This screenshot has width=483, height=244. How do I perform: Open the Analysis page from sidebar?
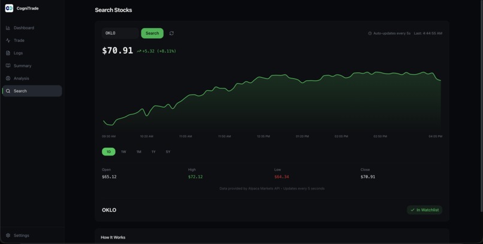pos(32,78)
